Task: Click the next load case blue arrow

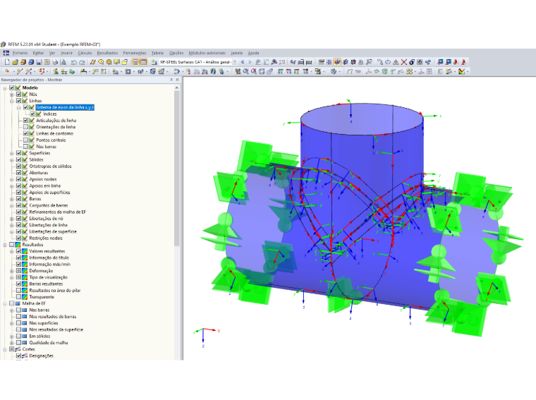Action: click(250, 62)
